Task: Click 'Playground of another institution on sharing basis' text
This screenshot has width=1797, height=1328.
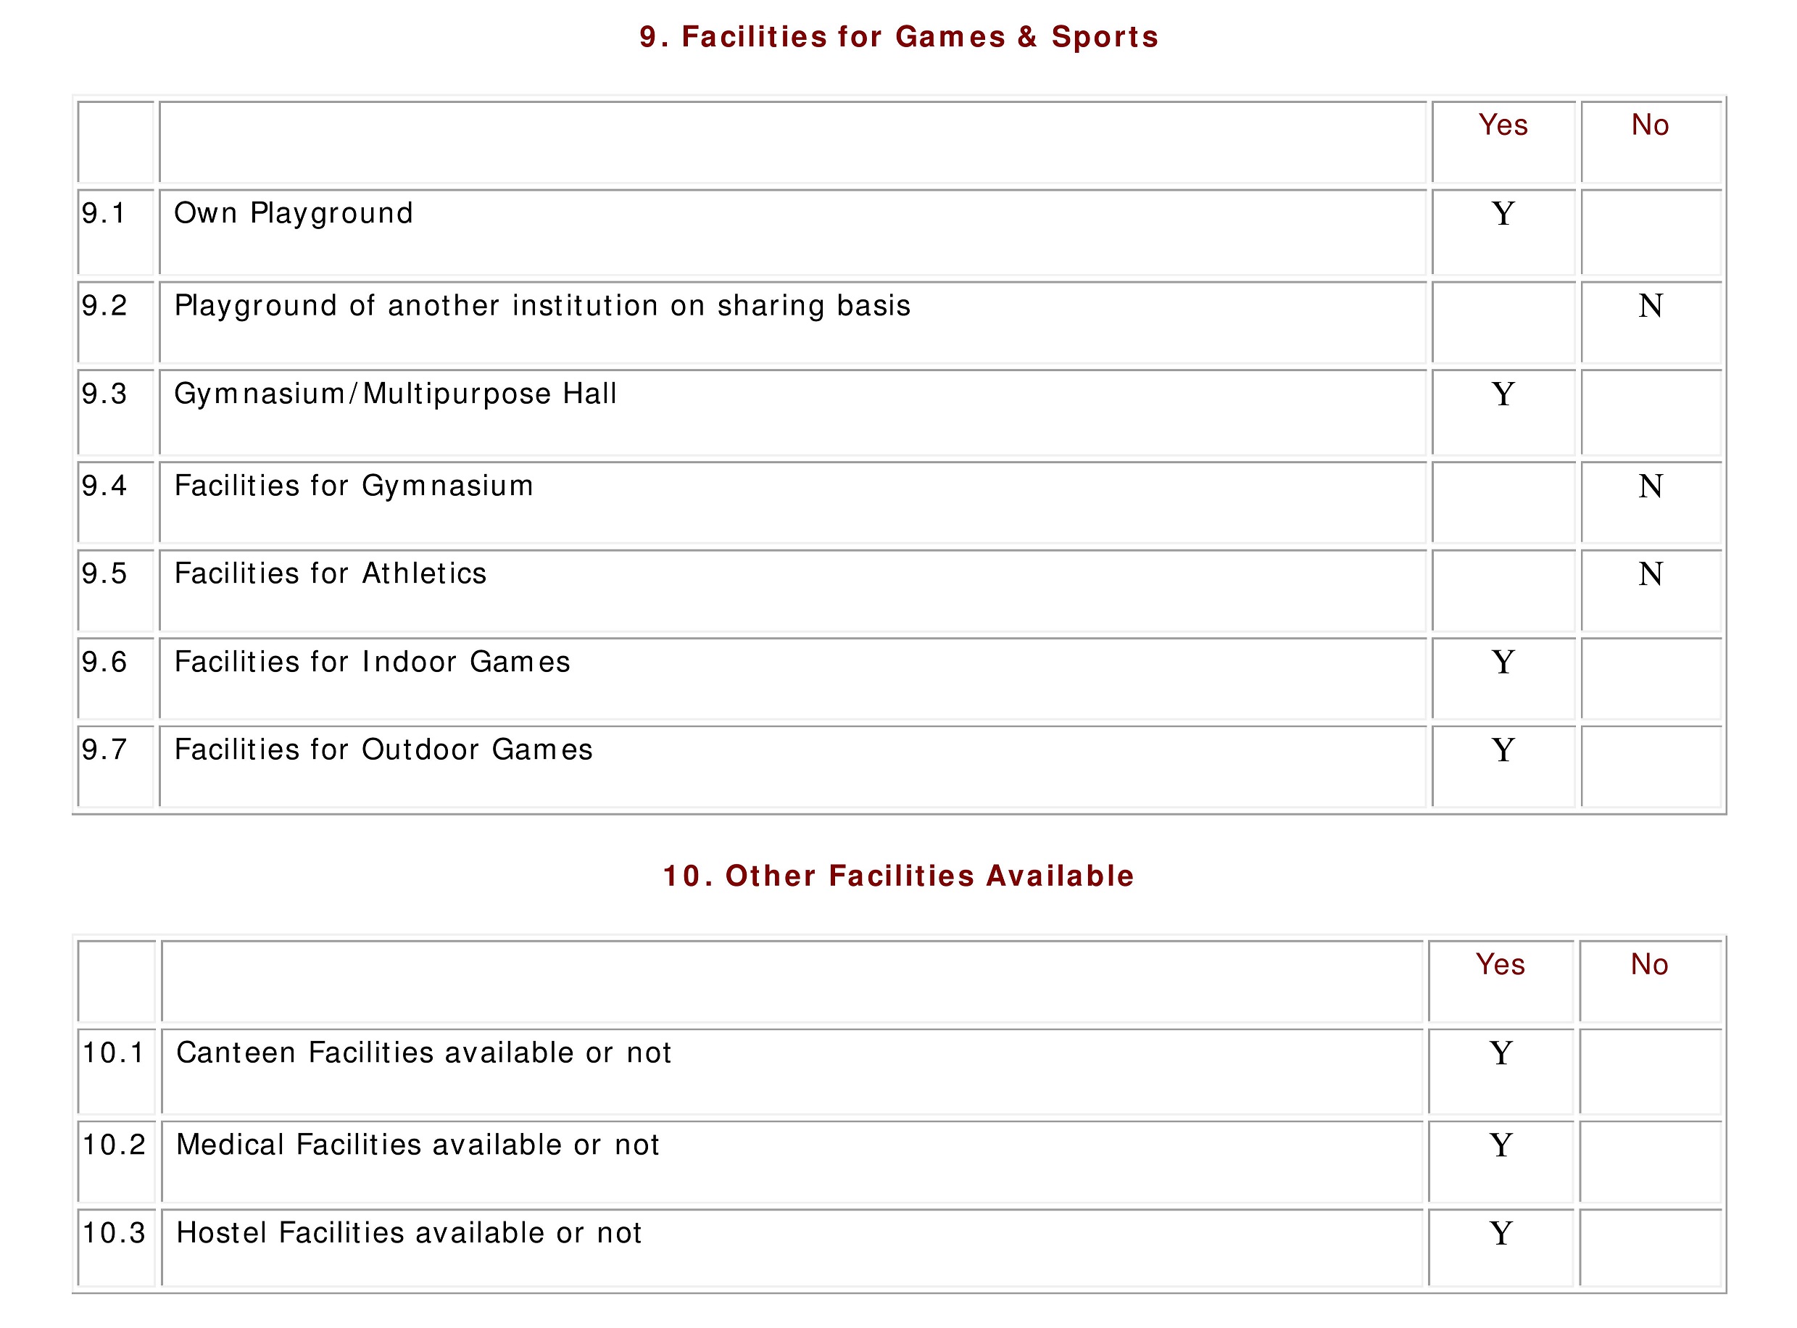Action: [542, 307]
